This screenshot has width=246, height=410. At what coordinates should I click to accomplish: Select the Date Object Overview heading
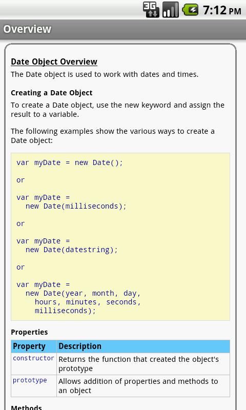point(54,61)
